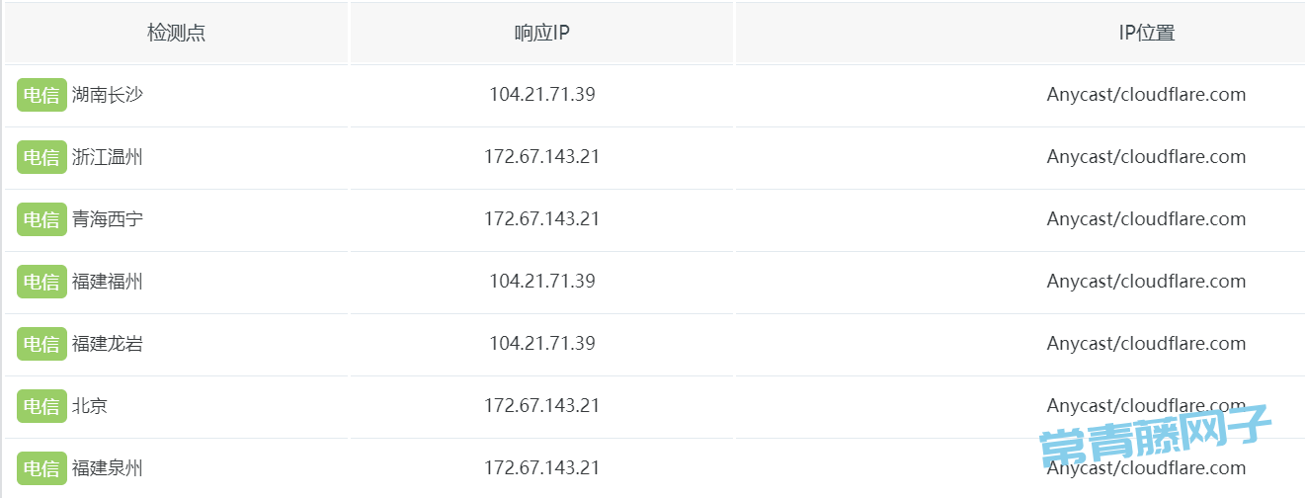This screenshot has height=498, width=1305.
Task: Select the 青海西宁 detection point text
Action: pyautogui.click(x=108, y=219)
